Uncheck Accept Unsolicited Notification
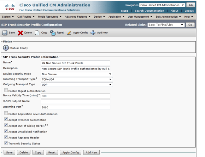The height and width of the screenshot is (157, 205). 6,131
